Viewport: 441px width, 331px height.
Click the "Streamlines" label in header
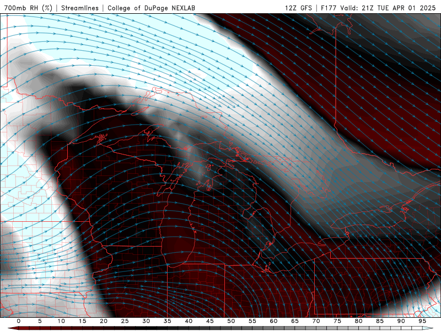point(80,8)
